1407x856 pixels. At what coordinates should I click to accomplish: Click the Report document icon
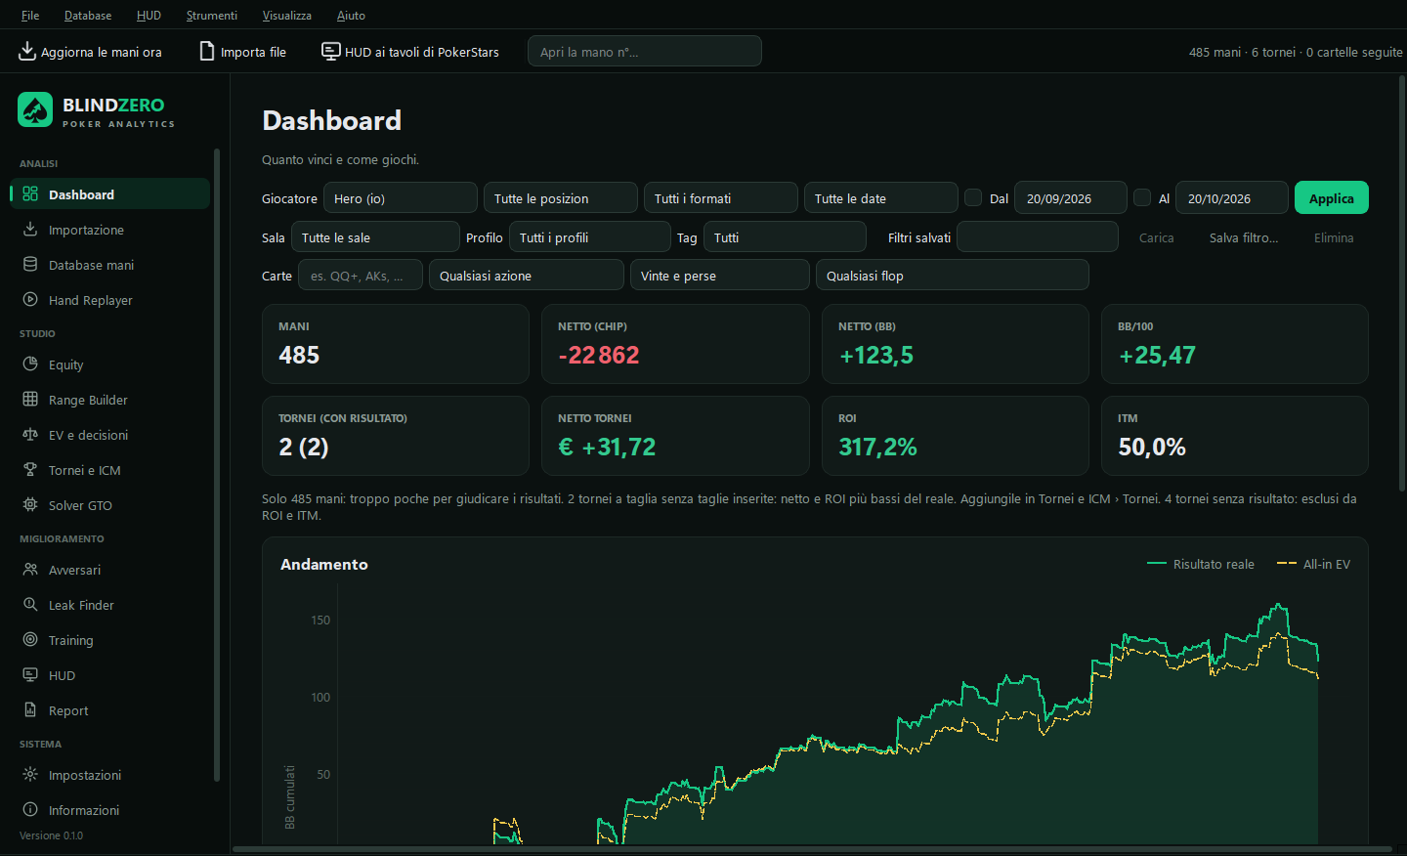coord(30,709)
